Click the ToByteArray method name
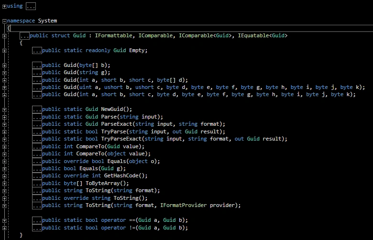The width and height of the screenshot is (373, 240). coord(102,183)
